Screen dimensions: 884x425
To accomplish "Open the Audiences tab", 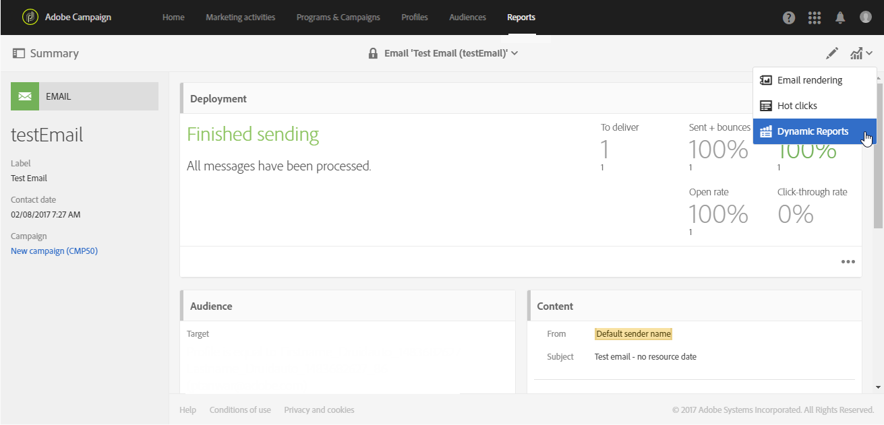I will pyautogui.click(x=467, y=18).
